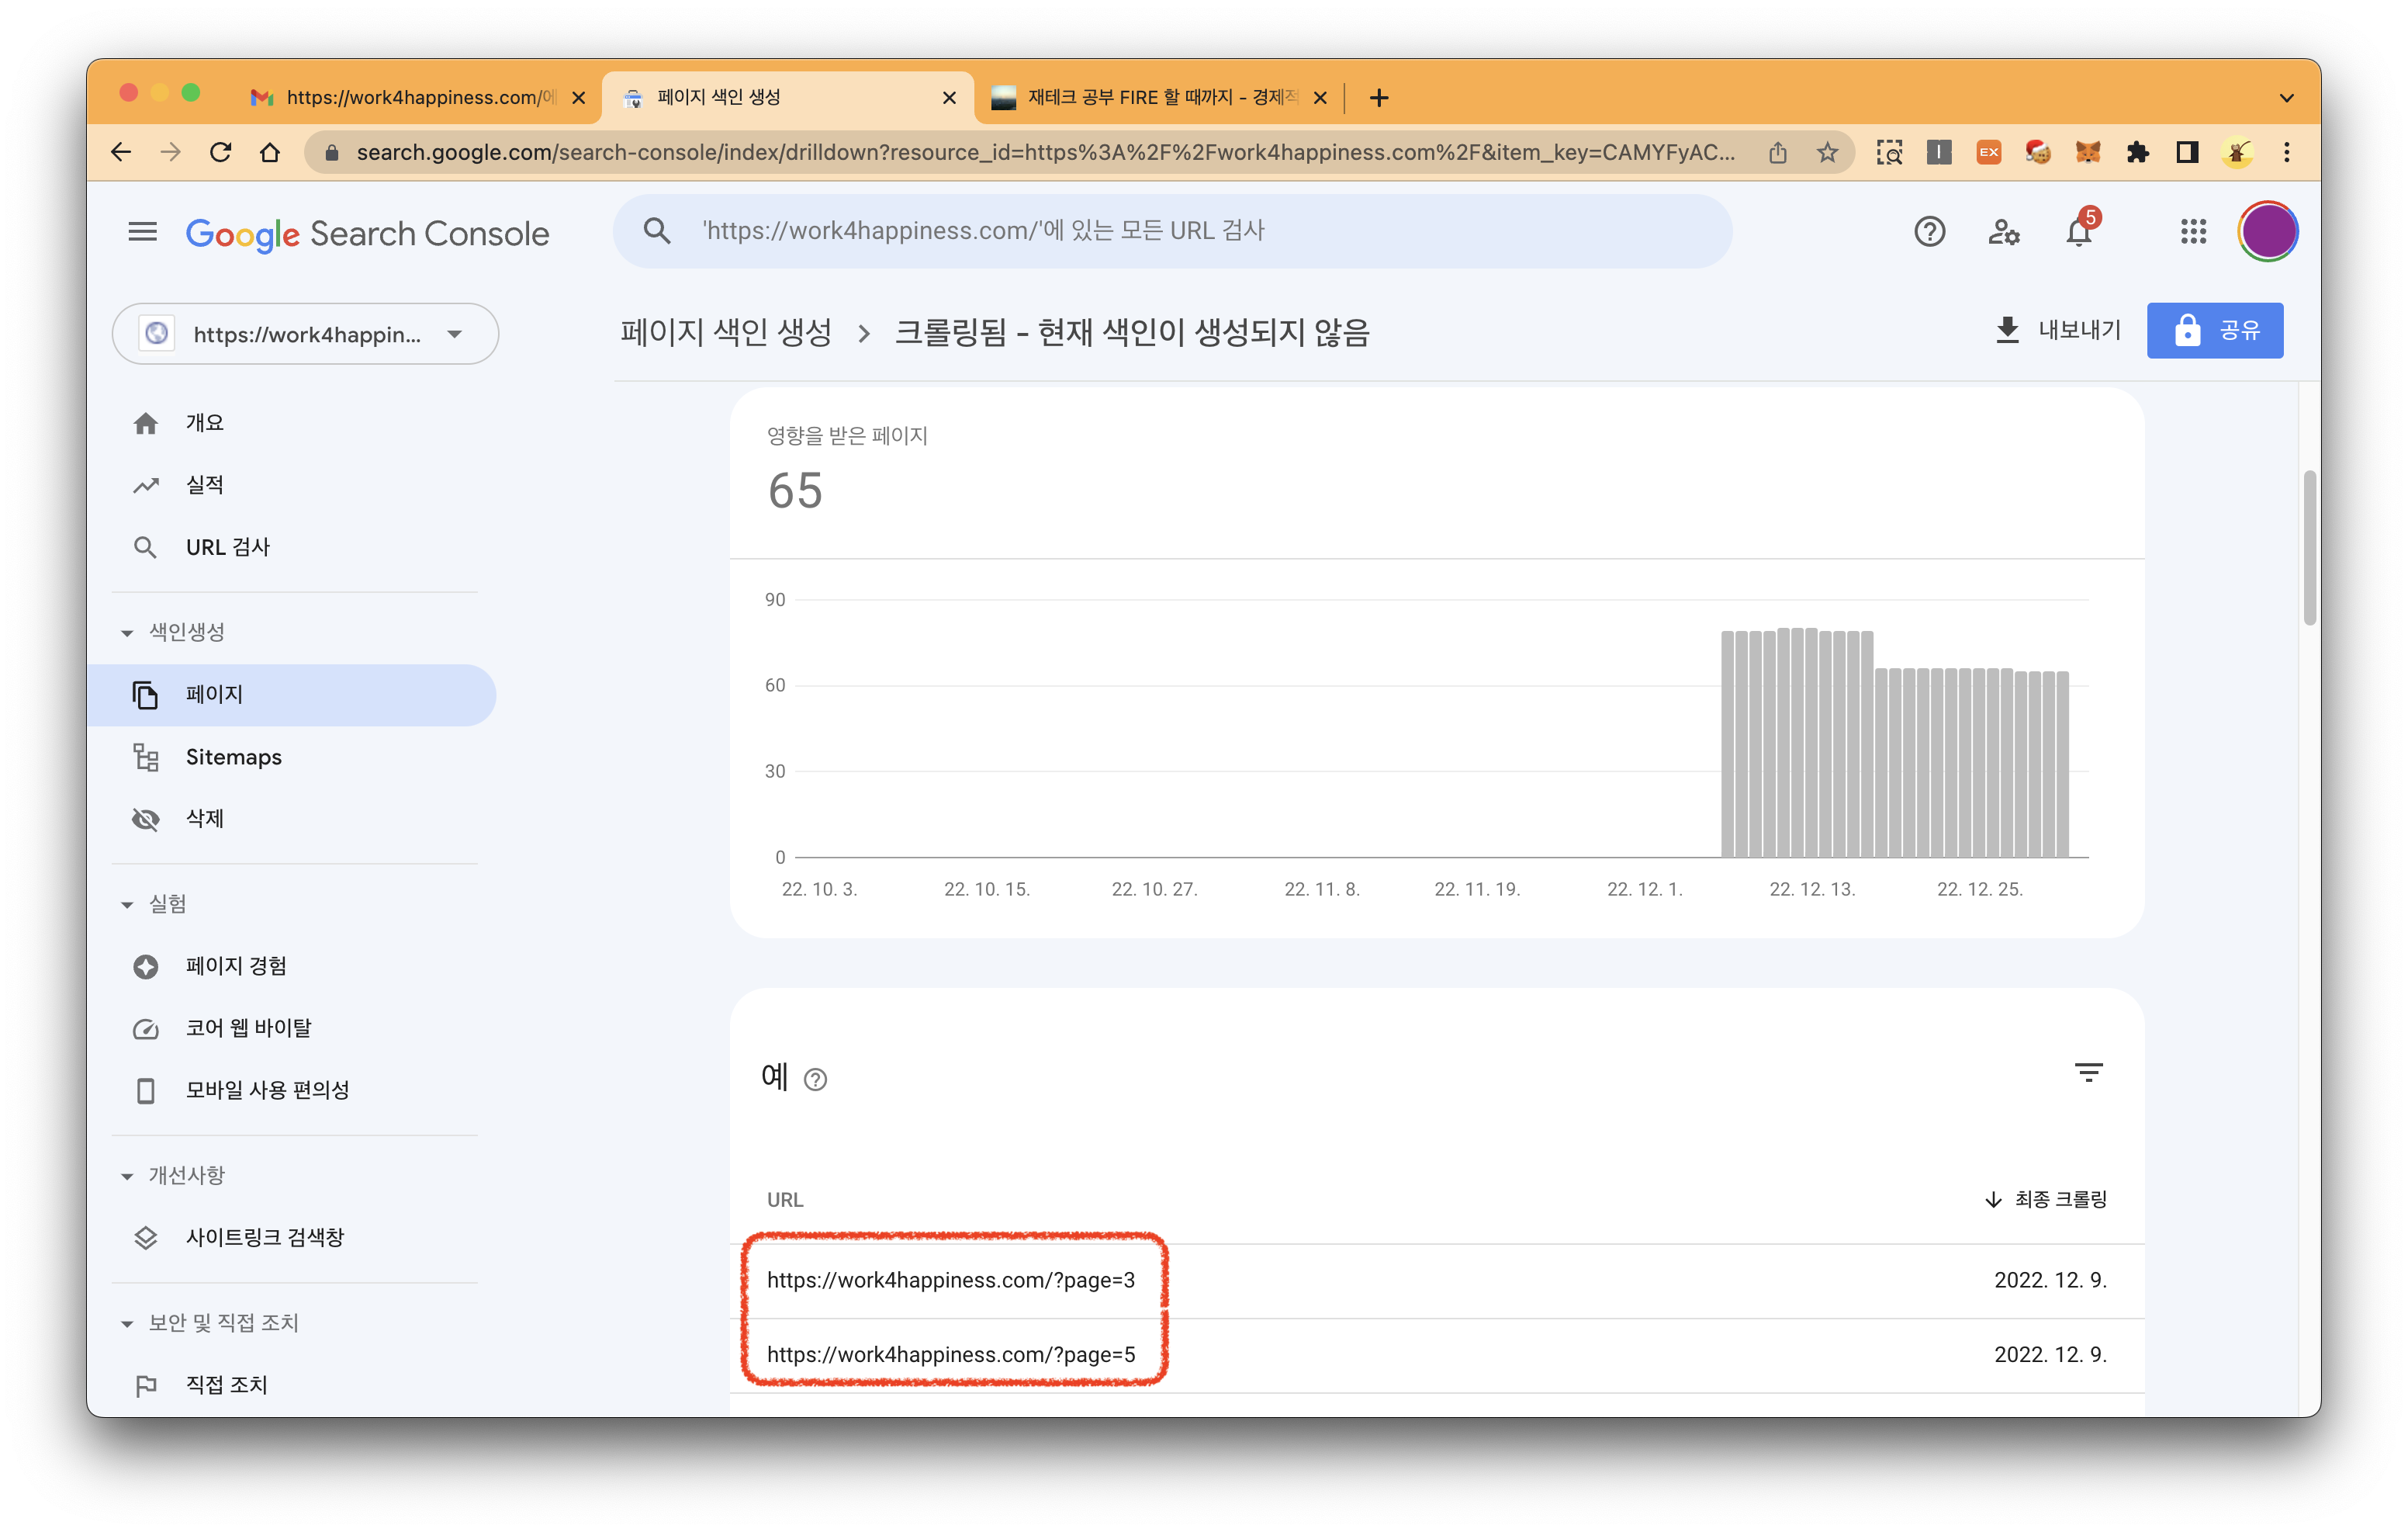Open the user permissions settings icon
2408x1532 pixels.
pyautogui.click(x=2004, y=231)
